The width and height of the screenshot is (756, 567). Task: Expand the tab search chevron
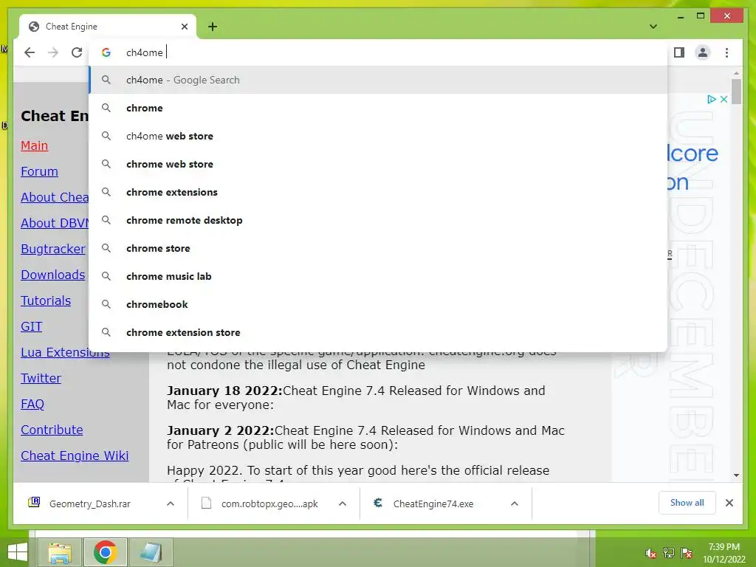[653, 27]
